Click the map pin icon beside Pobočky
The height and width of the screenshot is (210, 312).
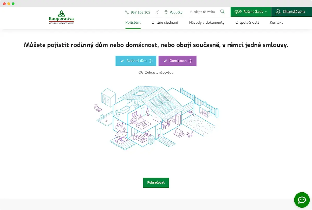[166, 12]
